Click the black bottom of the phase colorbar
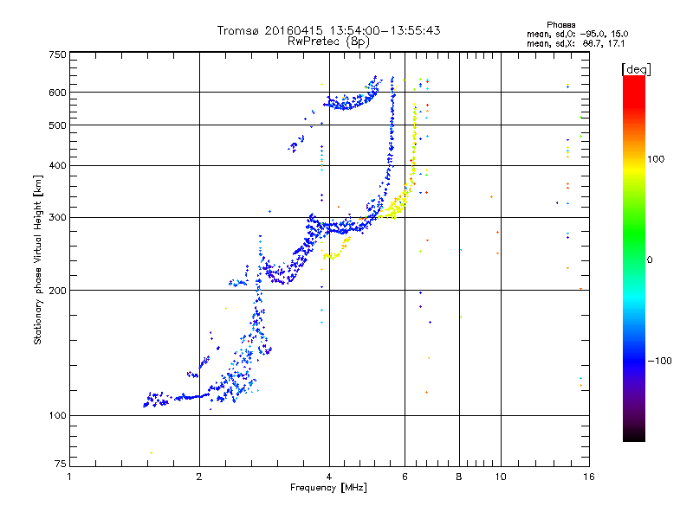693x519 pixels. (634, 435)
